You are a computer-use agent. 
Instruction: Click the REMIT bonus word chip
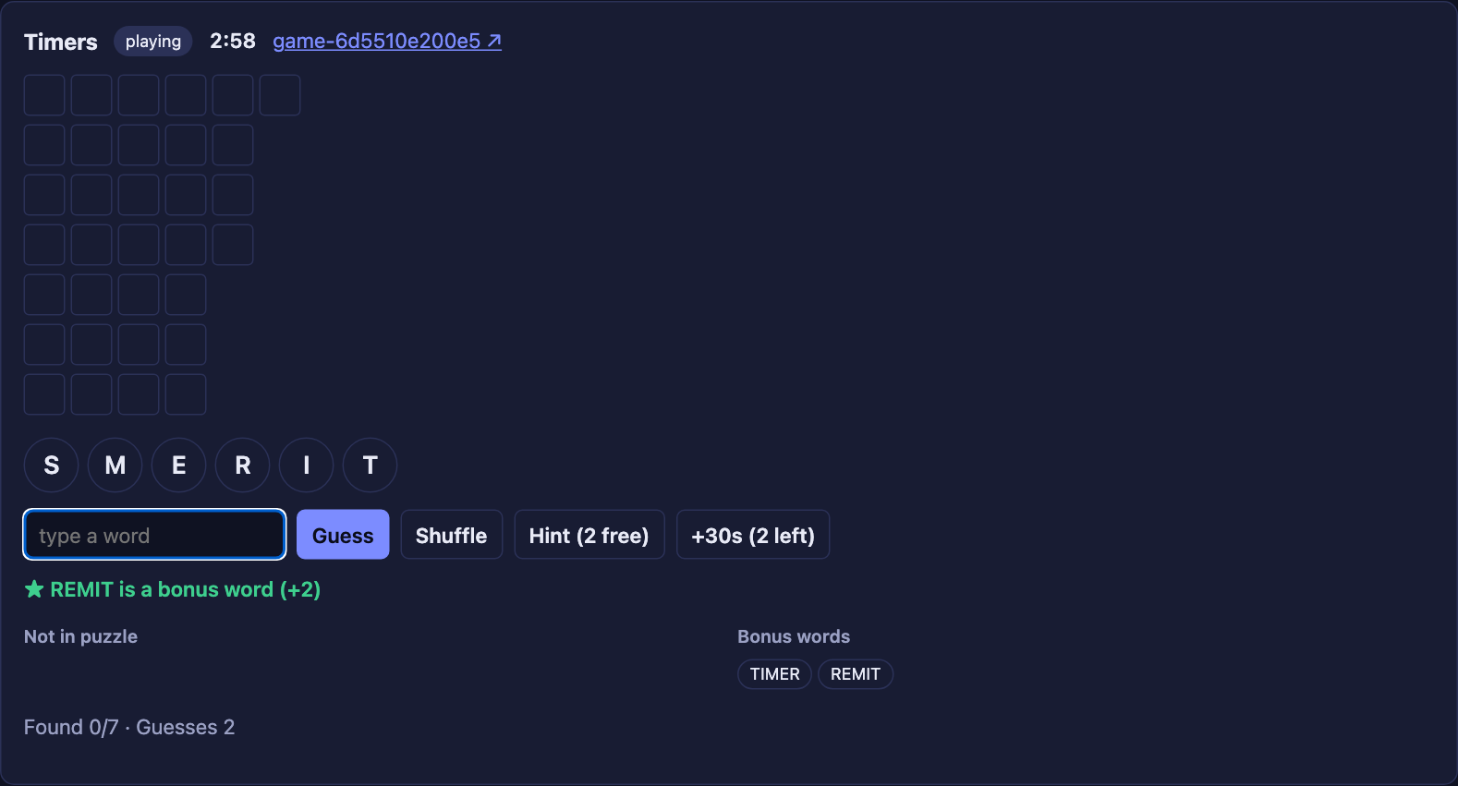[x=856, y=674]
